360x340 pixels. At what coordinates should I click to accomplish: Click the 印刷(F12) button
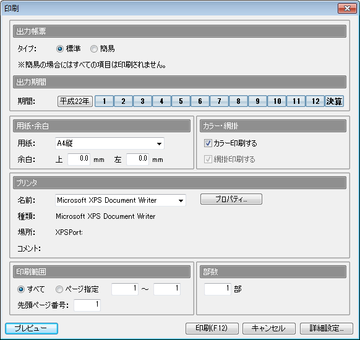pos(212,328)
